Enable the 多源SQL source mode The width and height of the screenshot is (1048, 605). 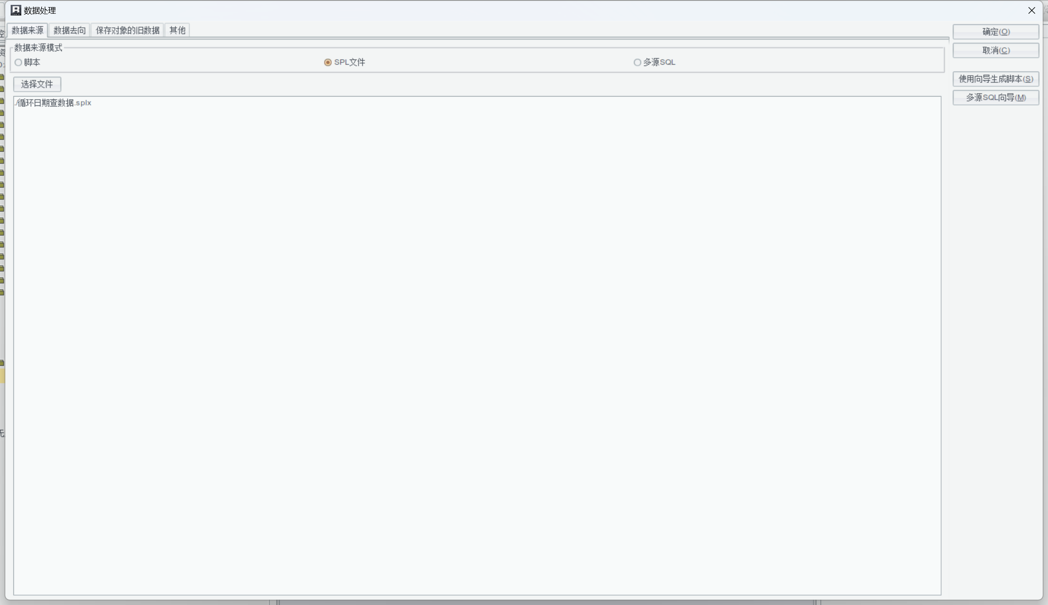pos(637,62)
